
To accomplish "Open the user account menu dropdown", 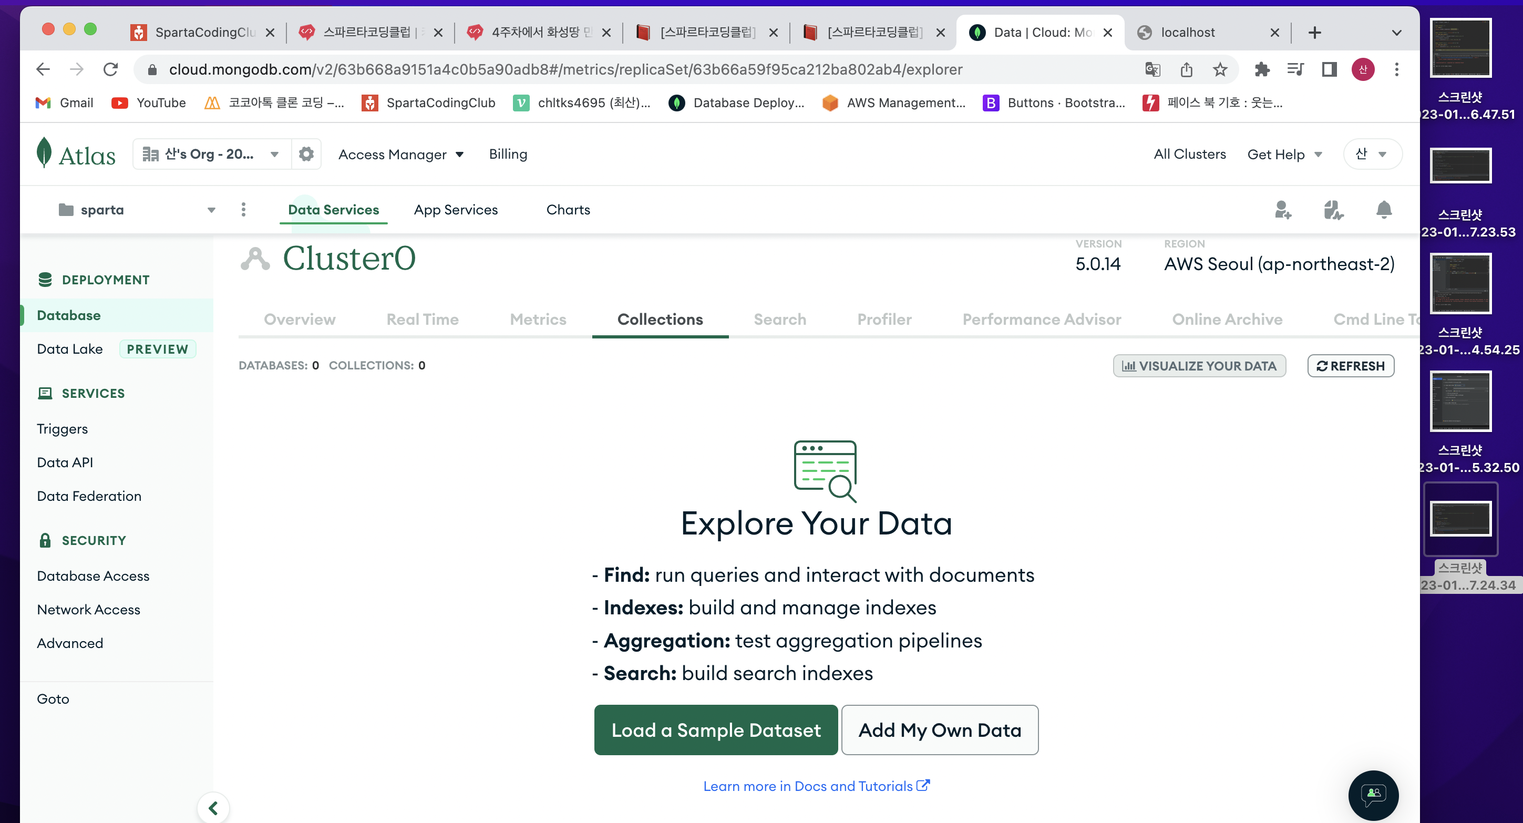I will pyautogui.click(x=1372, y=155).
